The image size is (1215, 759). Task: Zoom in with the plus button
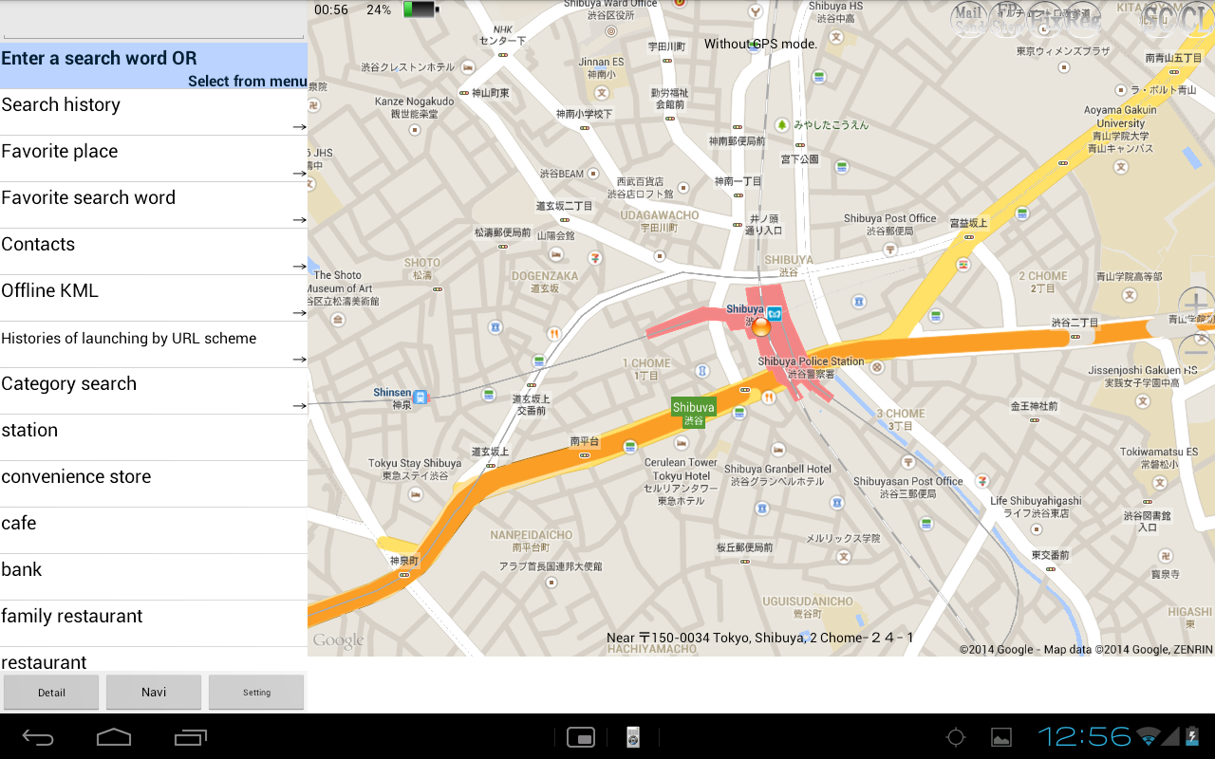[1197, 305]
